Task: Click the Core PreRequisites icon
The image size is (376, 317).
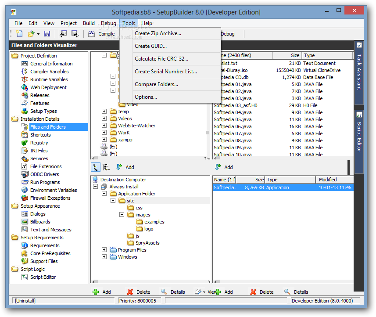Action: (x=25, y=253)
